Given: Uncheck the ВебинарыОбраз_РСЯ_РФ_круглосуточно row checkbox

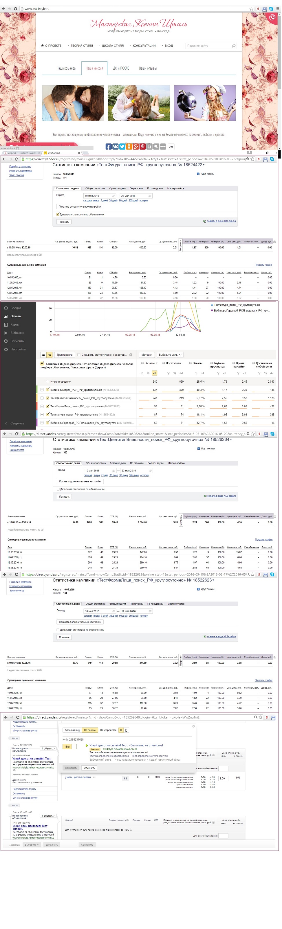Looking at the screenshot, I should [x=48, y=390].
